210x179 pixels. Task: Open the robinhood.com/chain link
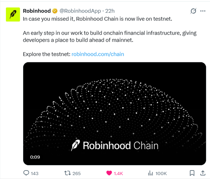tap(98, 54)
